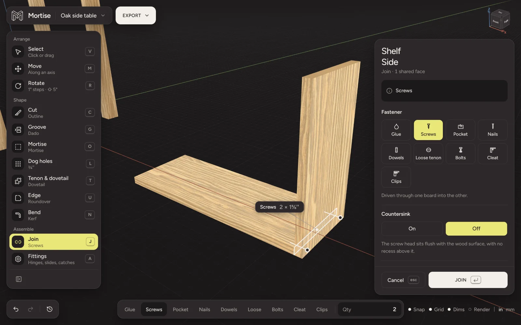Choose the Rotate tool
The height and width of the screenshot is (325, 521).
pyautogui.click(x=53, y=86)
